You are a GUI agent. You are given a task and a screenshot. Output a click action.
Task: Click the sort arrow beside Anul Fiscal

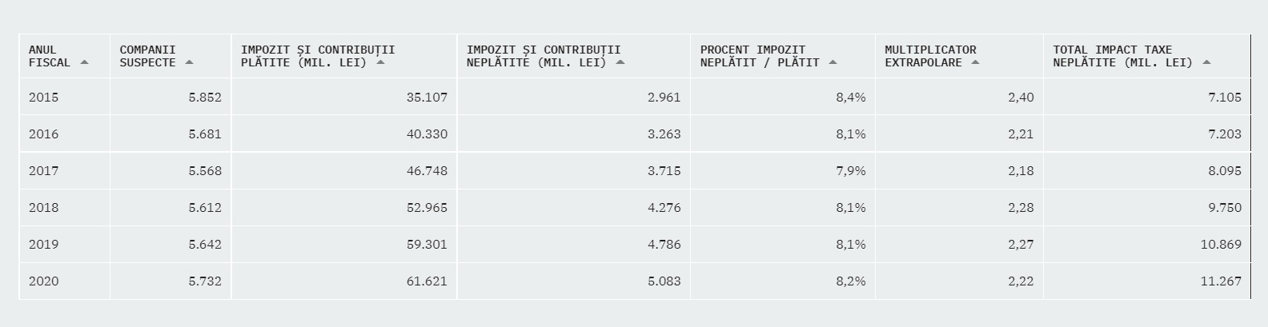84,62
